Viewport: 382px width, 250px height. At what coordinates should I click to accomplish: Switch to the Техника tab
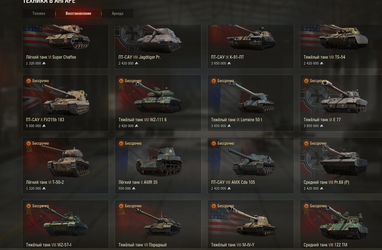coord(39,13)
